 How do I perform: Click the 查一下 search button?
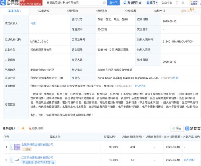click(x=113, y=3)
